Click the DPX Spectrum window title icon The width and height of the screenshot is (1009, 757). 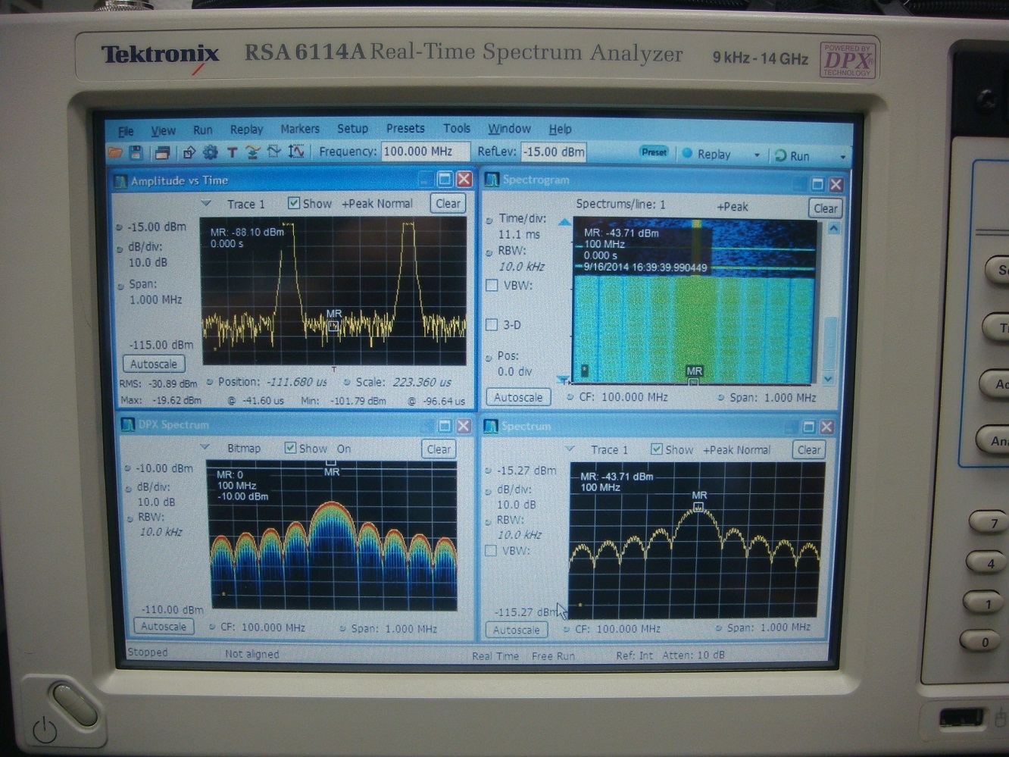click(x=128, y=424)
